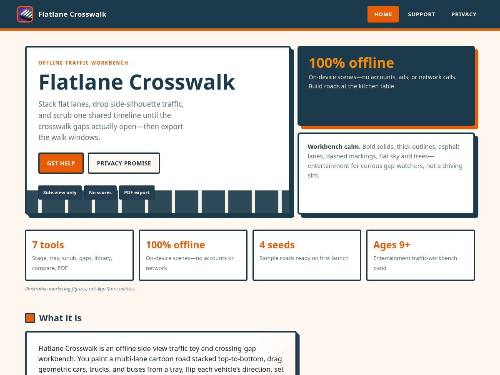Viewport: 500px width, 375px height.
Task: Click the Get Help button
Action: click(x=61, y=163)
